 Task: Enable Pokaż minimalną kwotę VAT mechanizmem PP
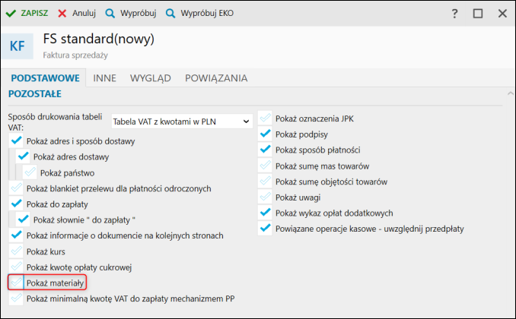(16, 298)
